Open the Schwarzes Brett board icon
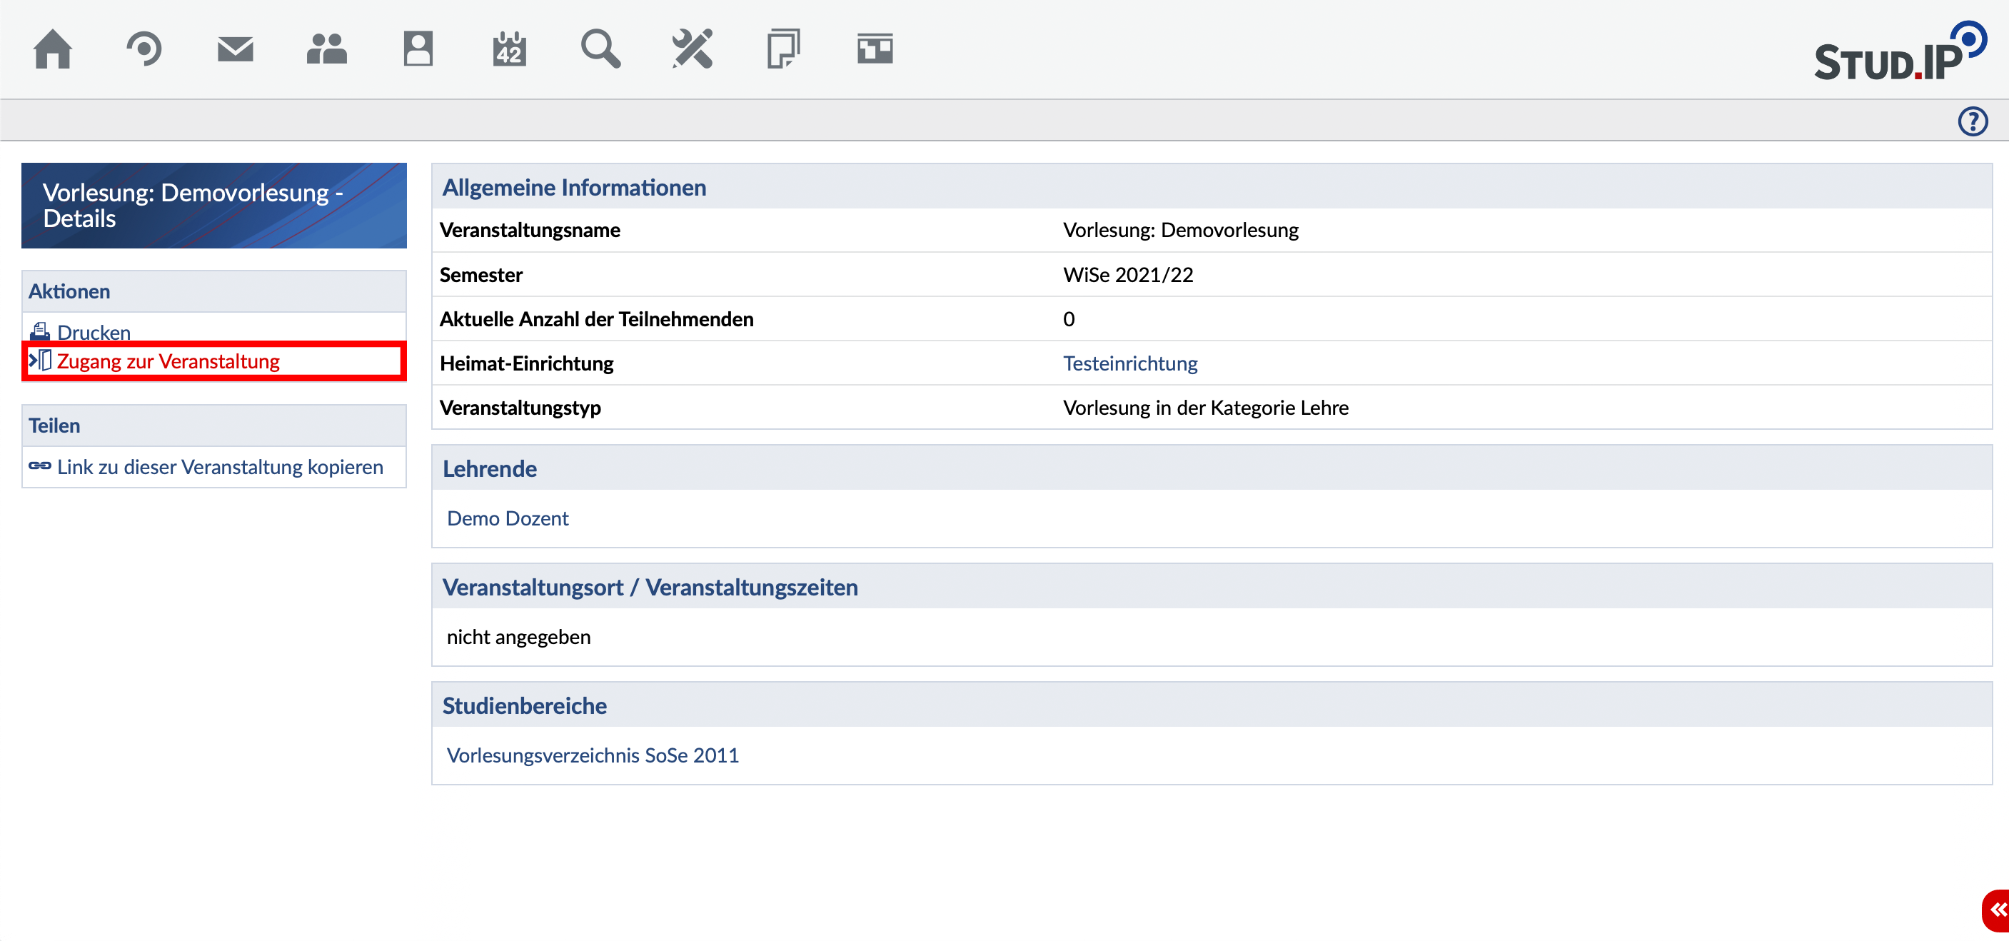This screenshot has width=2009, height=941. pos(875,49)
